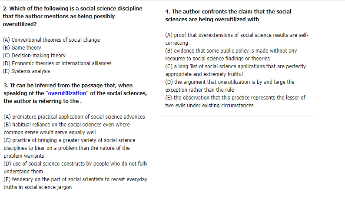Click the question 2 heading text

pyautogui.click(x=73, y=16)
